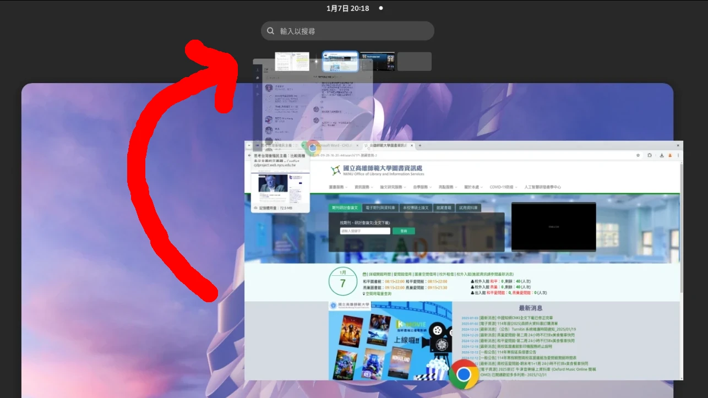This screenshot has height=398, width=708.
Task: Select the 館藏書籍 search tab
Action: (444, 208)
